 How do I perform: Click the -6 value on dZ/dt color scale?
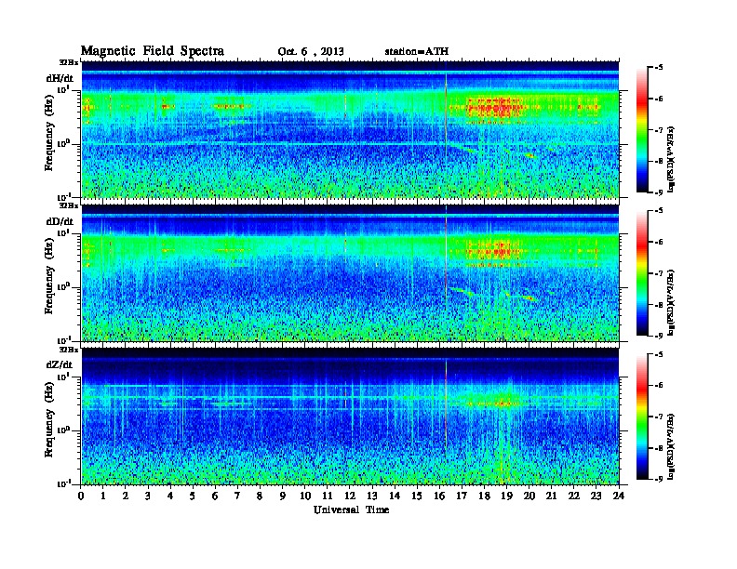659,386
